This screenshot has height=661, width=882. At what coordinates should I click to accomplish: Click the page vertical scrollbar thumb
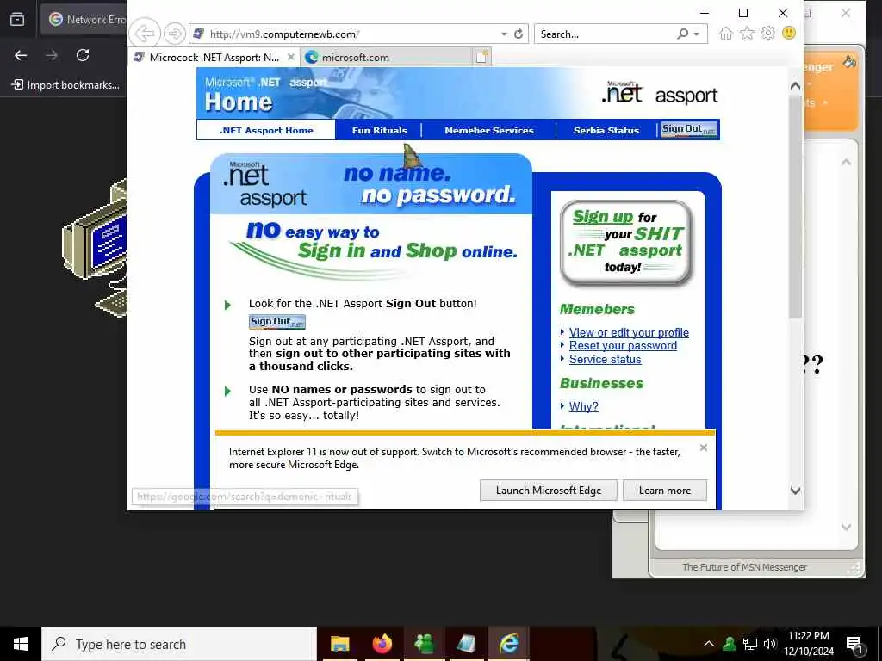[x=795, y=207]
